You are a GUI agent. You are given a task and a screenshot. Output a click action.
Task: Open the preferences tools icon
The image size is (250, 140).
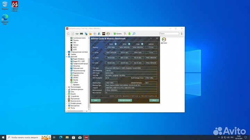point(125,34)
